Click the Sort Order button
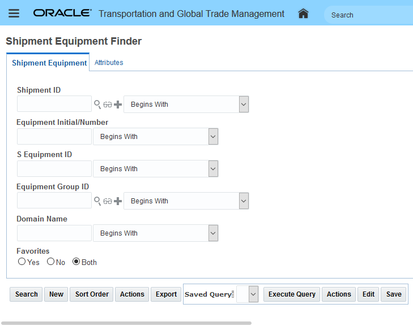The image size is (413, 326). [x=92, y=294]
